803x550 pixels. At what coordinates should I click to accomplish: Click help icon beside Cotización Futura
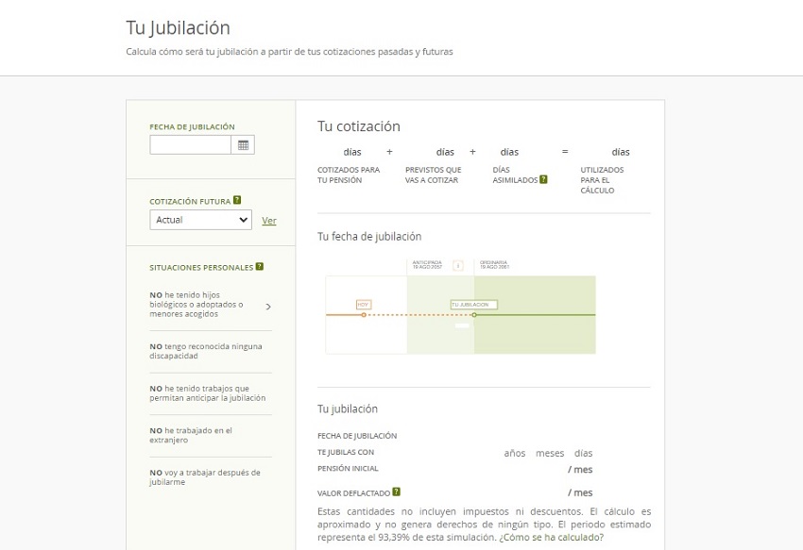pyautogui.click(x=237, y=200)
